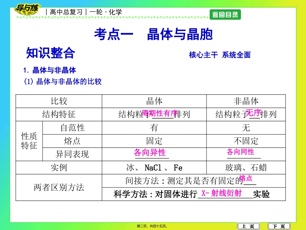Click the 有 cell in 自范性 row
The width and height of the screenshot is (306, 230).
[x=154, y=128]
